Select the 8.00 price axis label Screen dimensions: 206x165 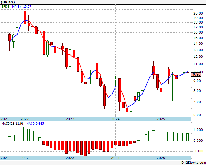pyautogui.click(x=197, y=91)
